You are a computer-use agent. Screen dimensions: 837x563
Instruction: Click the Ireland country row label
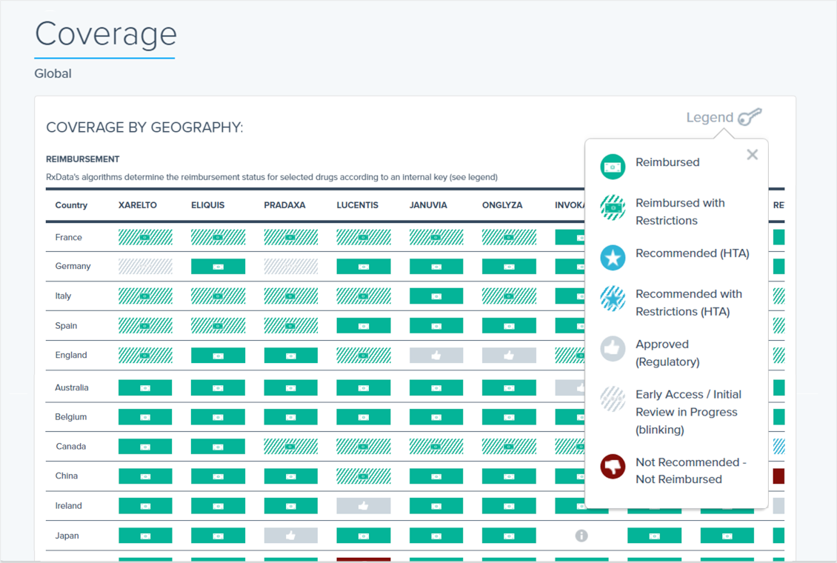point(68,505)
